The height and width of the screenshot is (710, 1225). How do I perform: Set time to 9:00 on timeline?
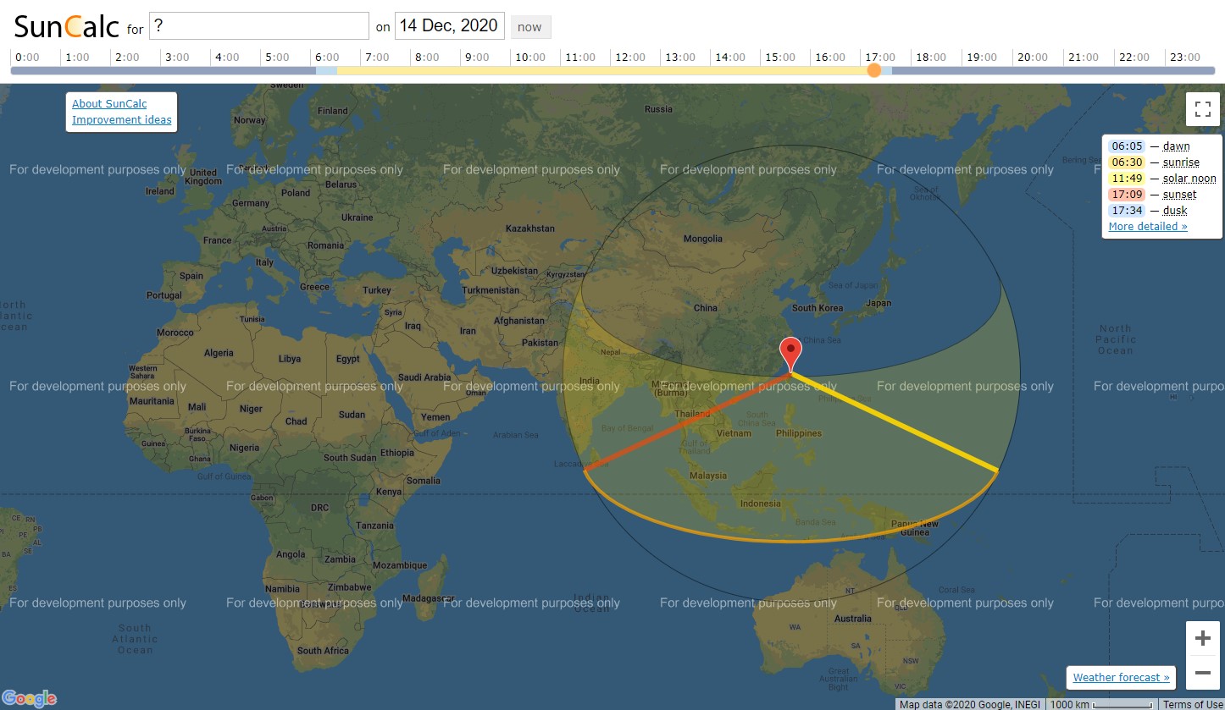(x=477, y=58)
